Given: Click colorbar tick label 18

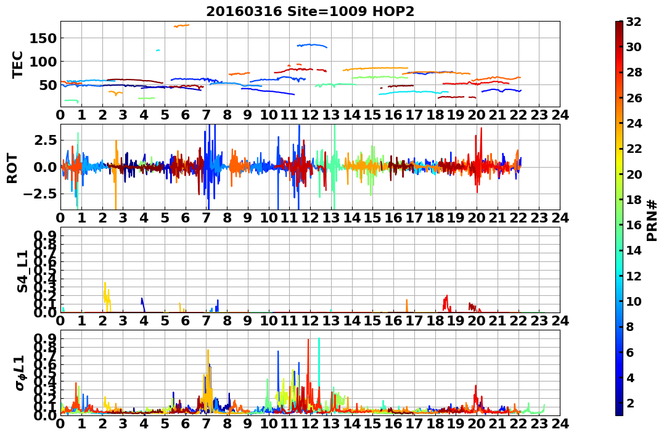Looking at the screenshot, I should click(x=634, y=200).
